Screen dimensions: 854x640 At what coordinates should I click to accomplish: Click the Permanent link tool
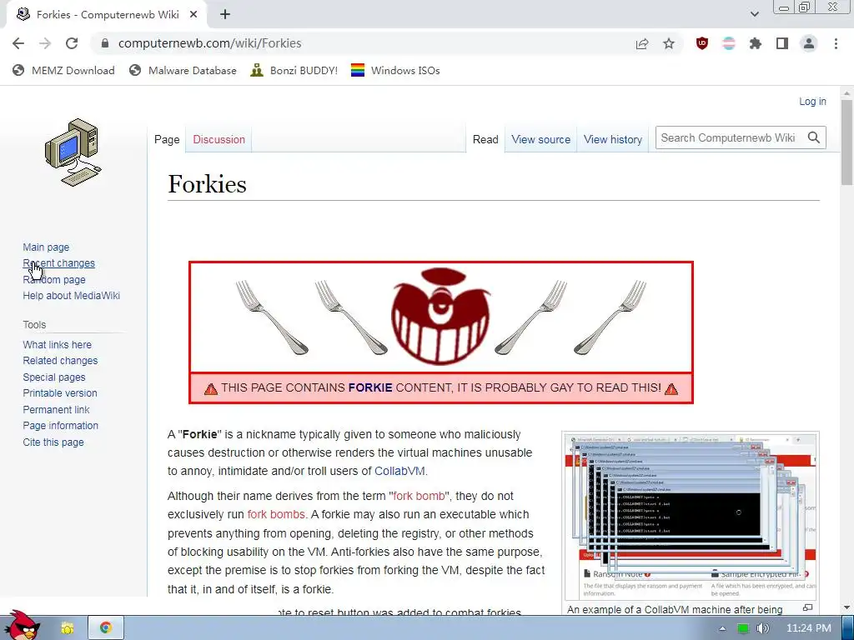56,410
